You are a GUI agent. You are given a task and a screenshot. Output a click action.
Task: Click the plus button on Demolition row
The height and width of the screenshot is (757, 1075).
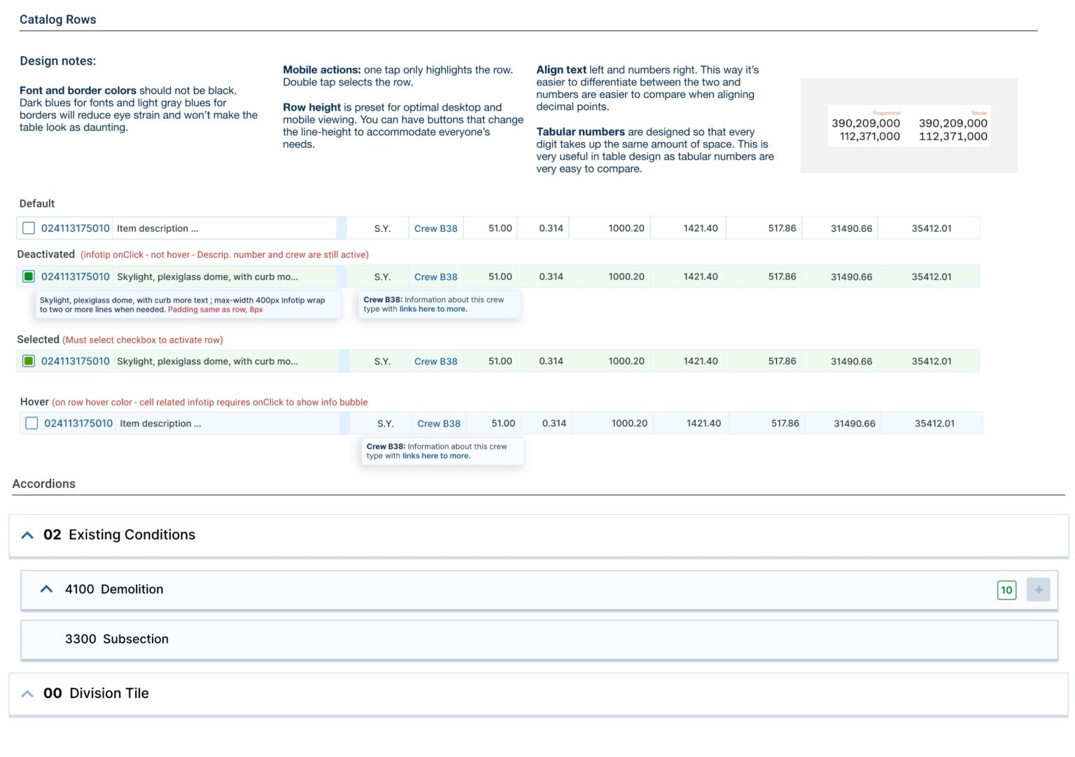[x=1038, y=590]
